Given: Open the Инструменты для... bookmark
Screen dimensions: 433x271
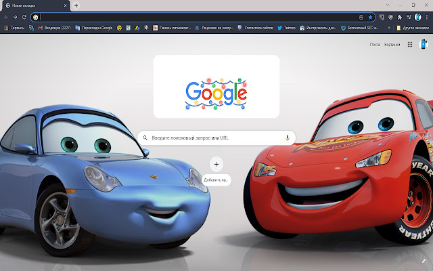Looking at the screenshot, I should pos(318,28).
